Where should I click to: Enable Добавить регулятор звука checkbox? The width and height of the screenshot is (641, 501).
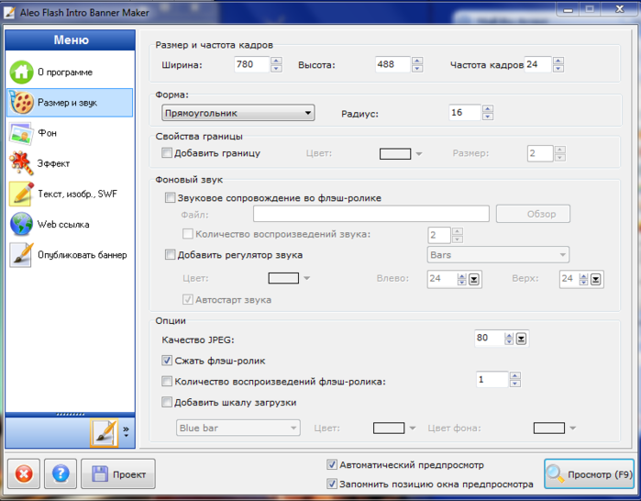(x=170, y=255)
